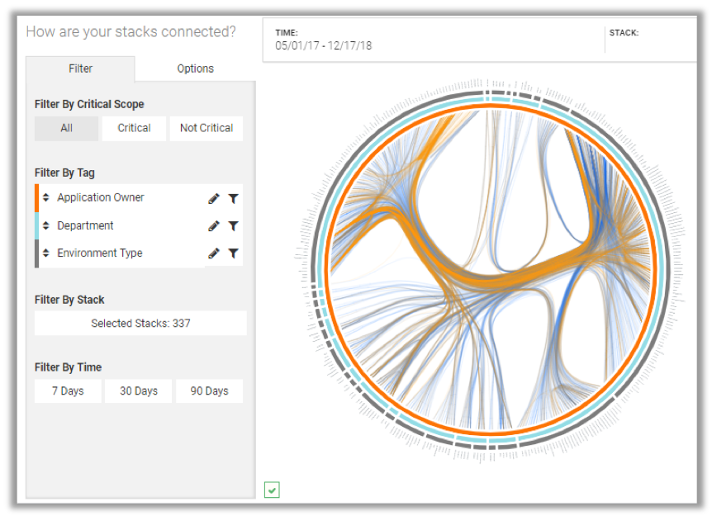Viewport: 712px width, 516px height.
Task: Edit the Department tag with pencil icon
Action: [x=214, y=225]
